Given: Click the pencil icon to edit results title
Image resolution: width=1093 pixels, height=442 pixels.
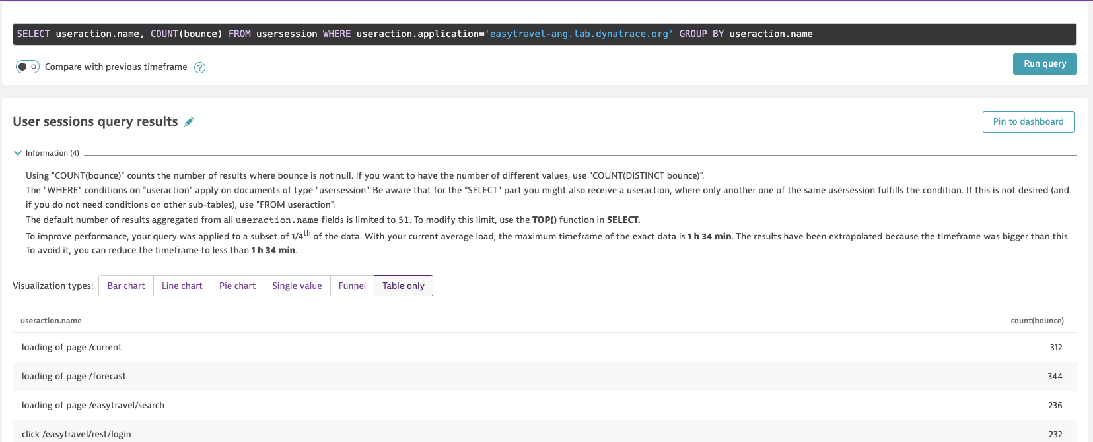Looking at the screenshot, I should pyautogui.click(x=189, y=122).
